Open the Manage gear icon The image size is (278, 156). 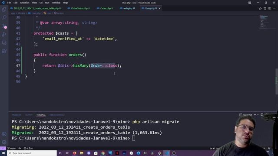click(4, 142)
